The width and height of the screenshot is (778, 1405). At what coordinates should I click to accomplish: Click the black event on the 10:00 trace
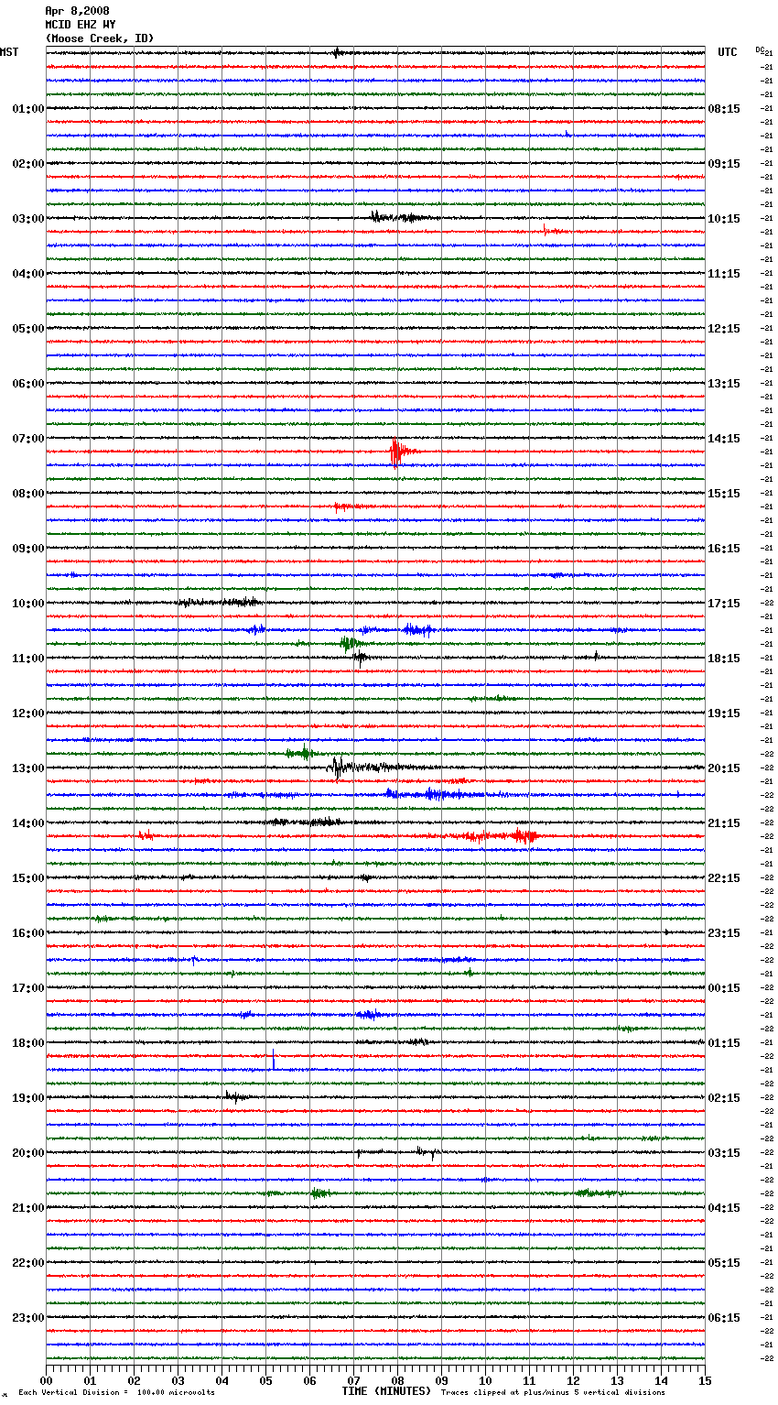click(218, 602)
